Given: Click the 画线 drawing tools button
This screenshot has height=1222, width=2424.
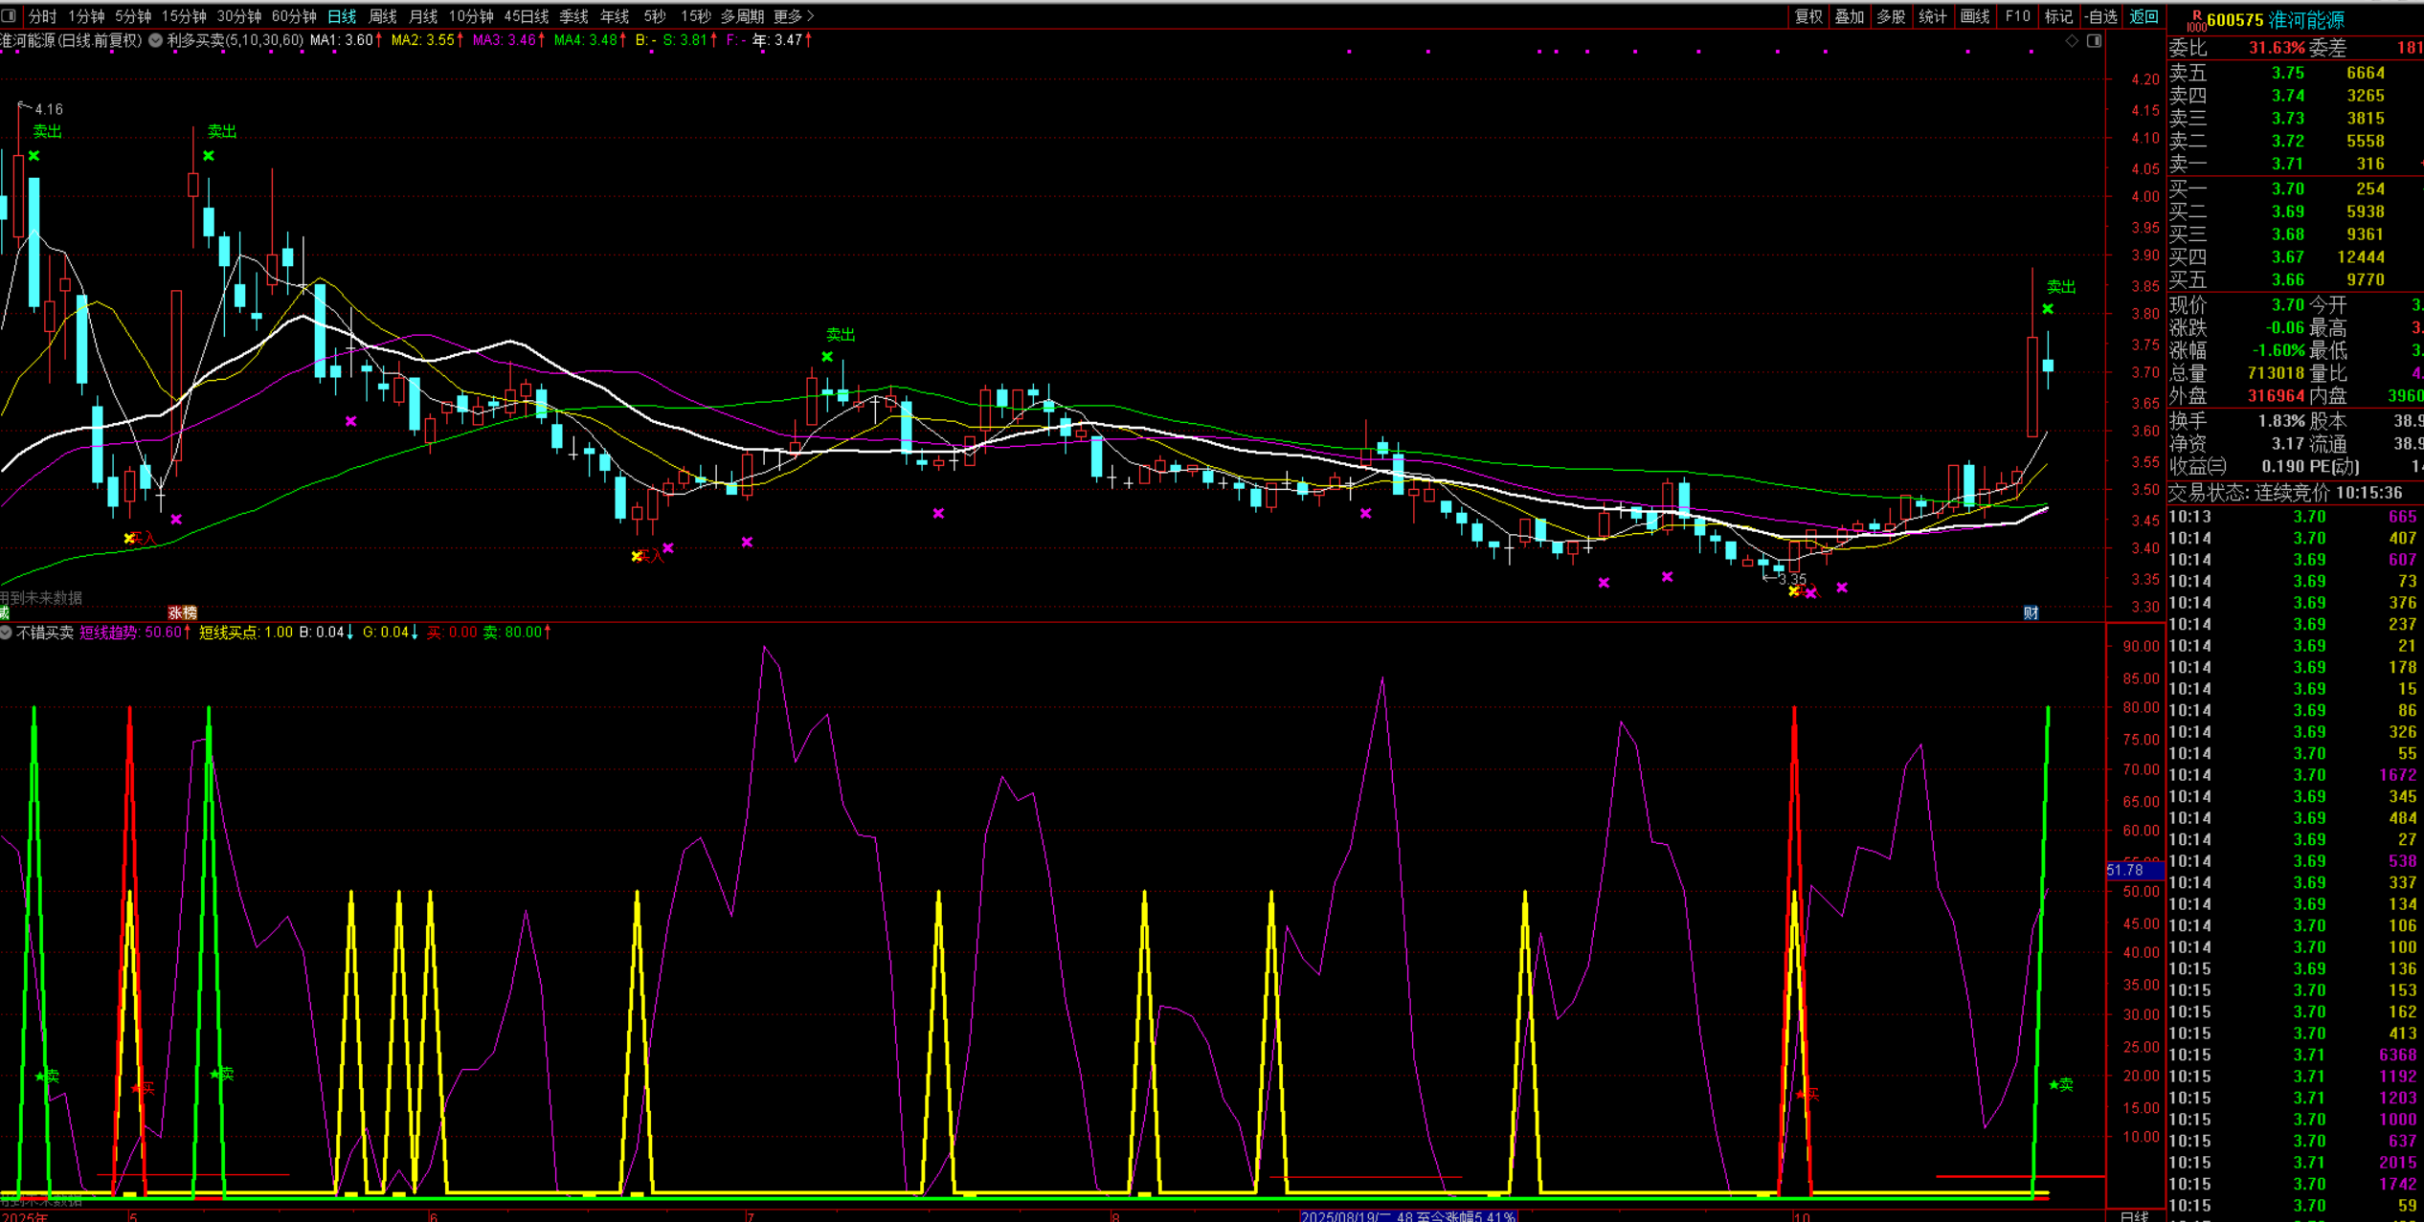Looking at the screenshot, I should pos(1975,16).
